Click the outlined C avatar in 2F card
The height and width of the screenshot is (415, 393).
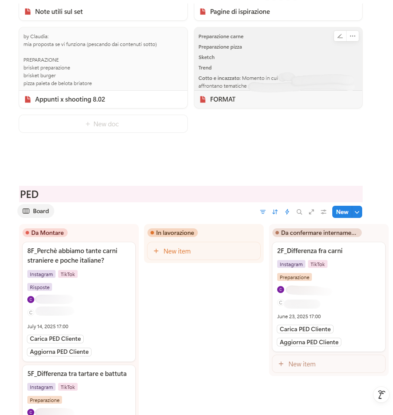(281, 303)
